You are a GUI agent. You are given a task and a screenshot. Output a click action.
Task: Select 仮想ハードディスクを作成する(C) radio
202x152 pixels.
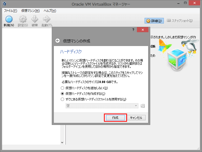(x=62, y=93)
